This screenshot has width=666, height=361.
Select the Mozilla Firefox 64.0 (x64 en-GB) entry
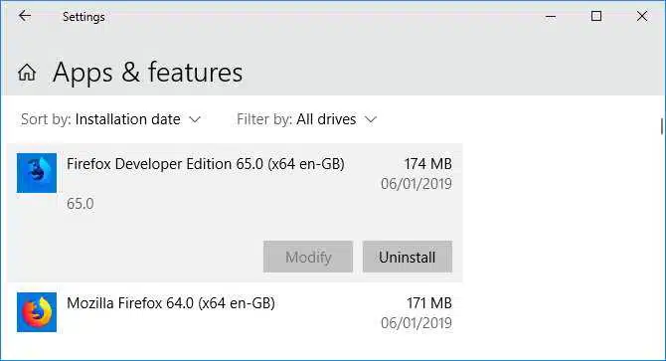pos(235,312)
